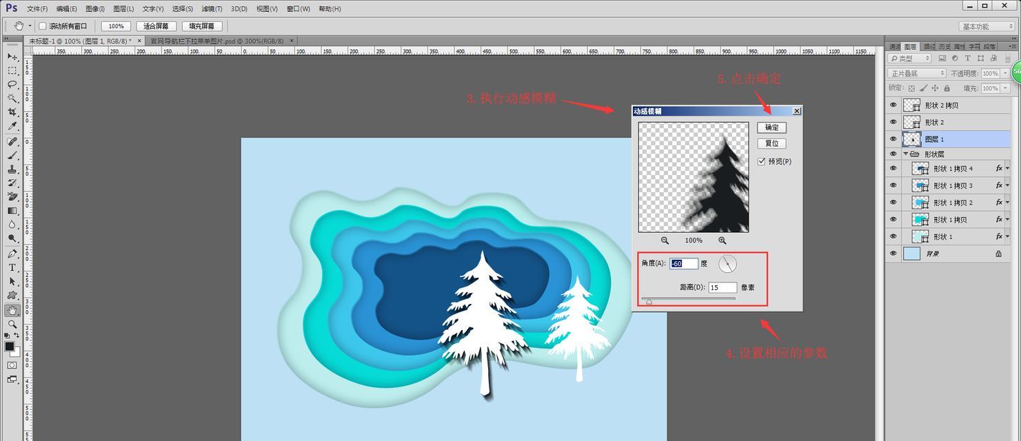Open the 填充 fill dropdown arrow
Image resolution: width=1021 pixels, height=441 pixels.
[x=1005, y=88]
